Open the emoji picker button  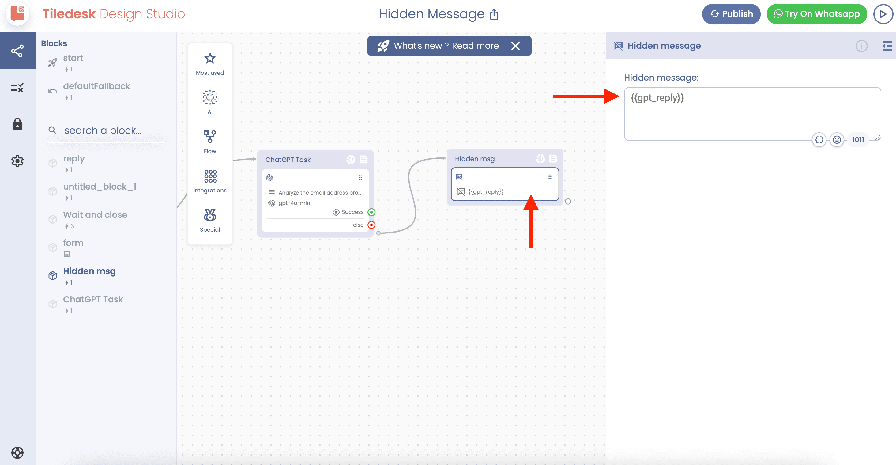(x=837, y=140)
